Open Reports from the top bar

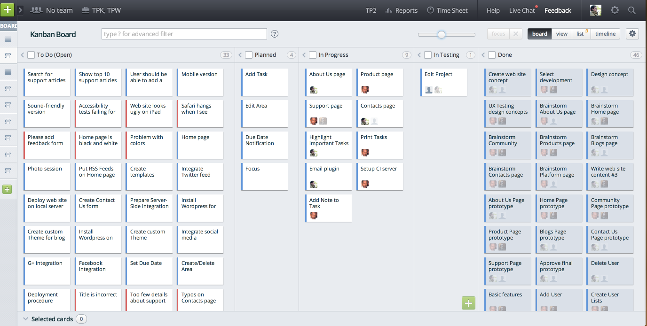pyautogui.click(x=401, y=10)
